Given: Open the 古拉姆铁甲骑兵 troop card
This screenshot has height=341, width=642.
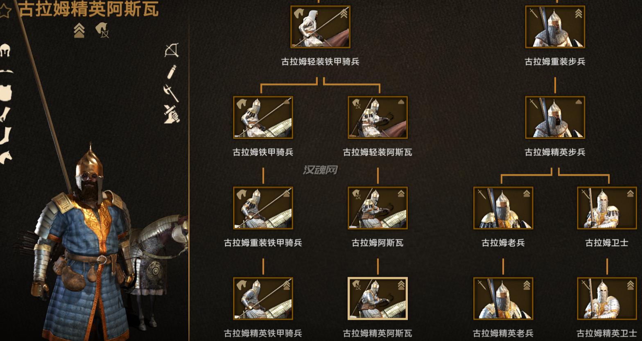Looking at the screenshot, I should point(263,117).
